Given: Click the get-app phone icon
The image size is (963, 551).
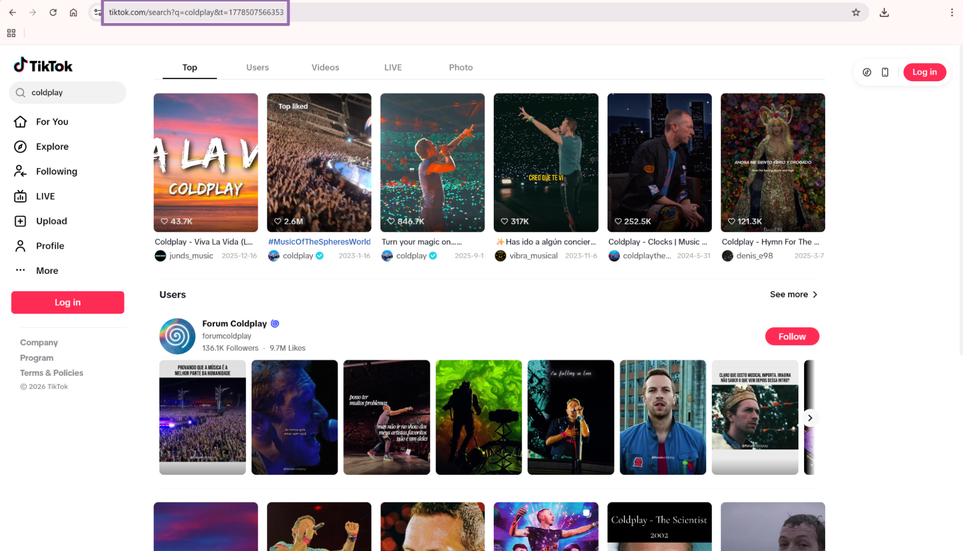Looking at the screenshot, I should pos(885,72).
